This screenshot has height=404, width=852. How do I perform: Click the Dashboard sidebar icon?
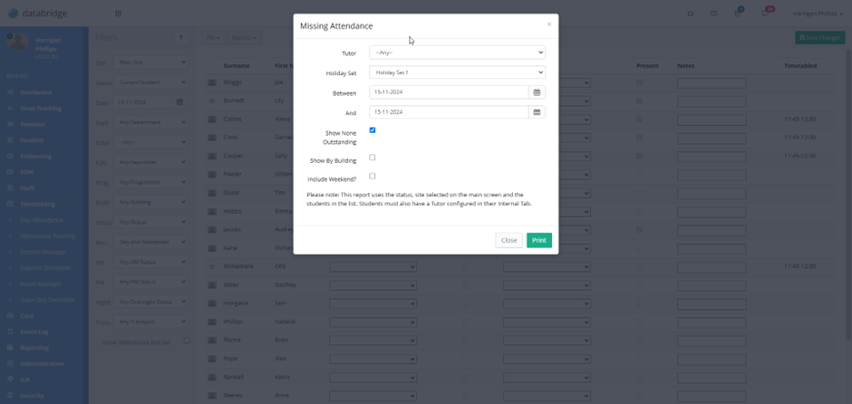pyautogui.click(x=10, y=92)
